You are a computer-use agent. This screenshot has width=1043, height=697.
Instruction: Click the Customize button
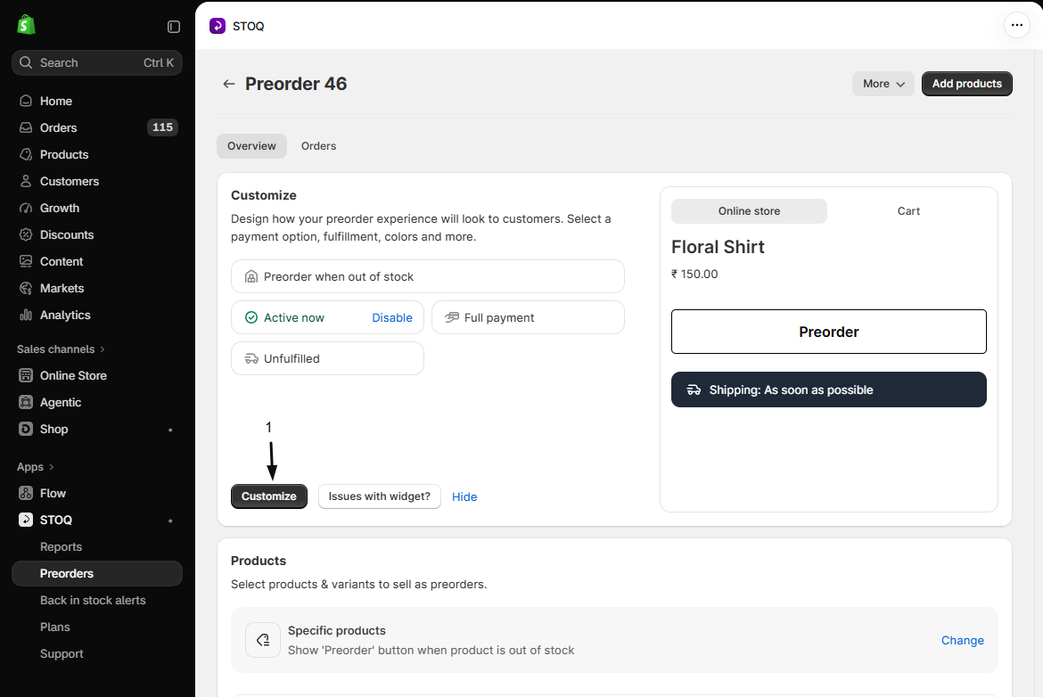click(x=268, y=496)
